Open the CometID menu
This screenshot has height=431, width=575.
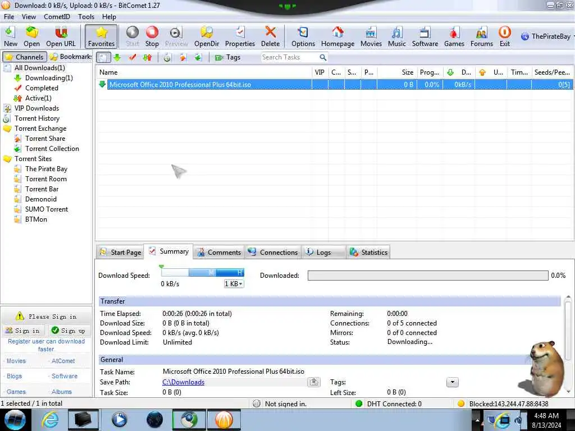coord(57,16)
